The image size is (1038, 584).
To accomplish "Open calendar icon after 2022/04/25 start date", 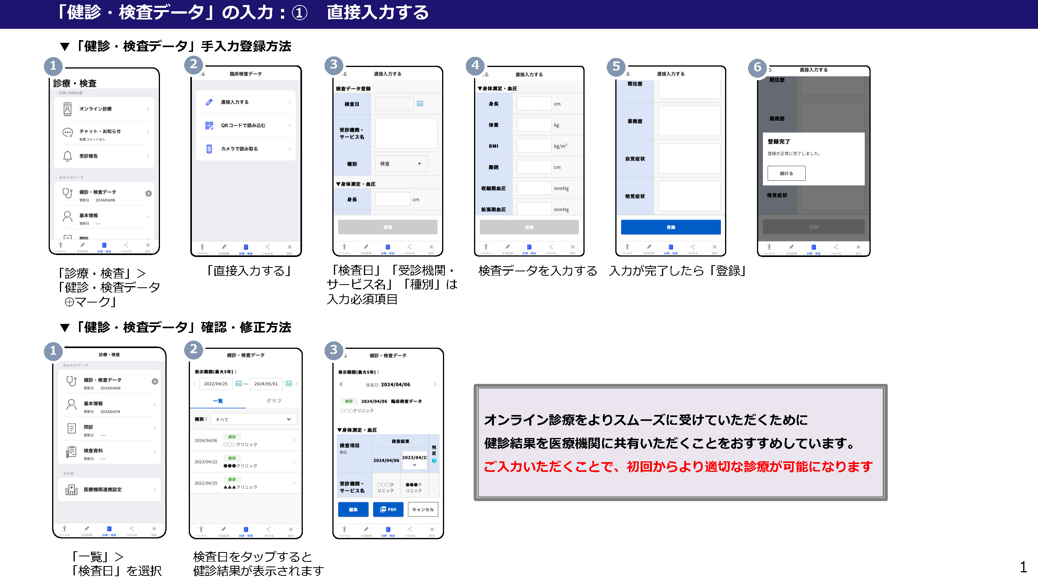I will click(239, 383).
